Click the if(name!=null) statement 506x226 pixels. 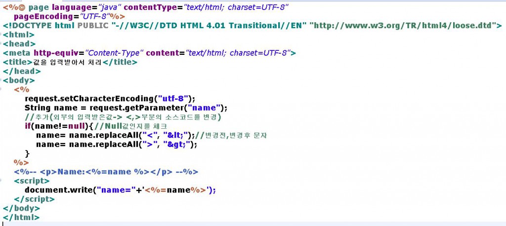[x=58, y=126]
